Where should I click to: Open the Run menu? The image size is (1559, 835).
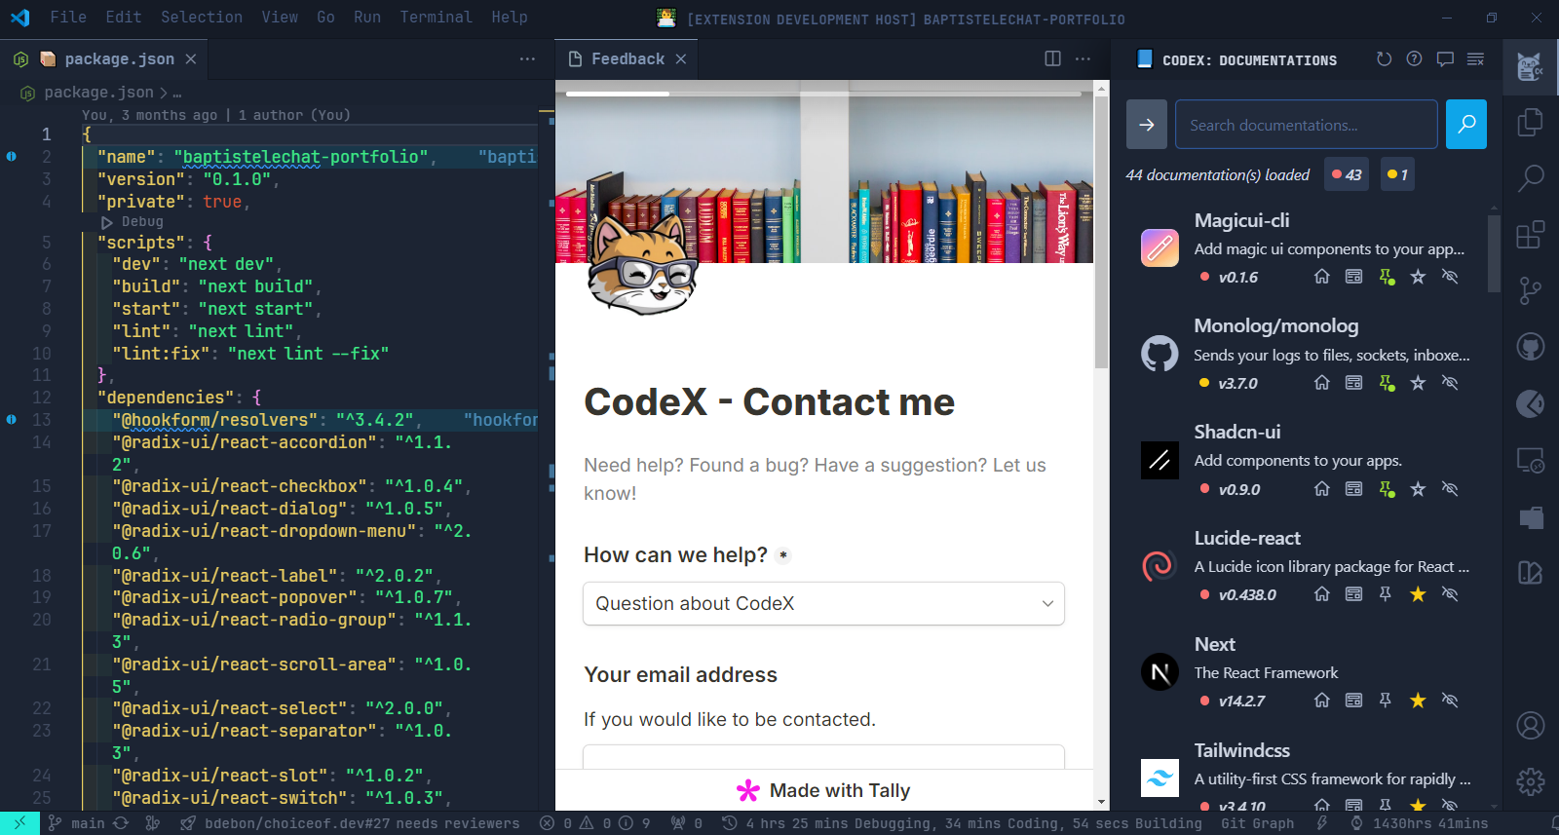pyautogui.click(x=367, y=17)
